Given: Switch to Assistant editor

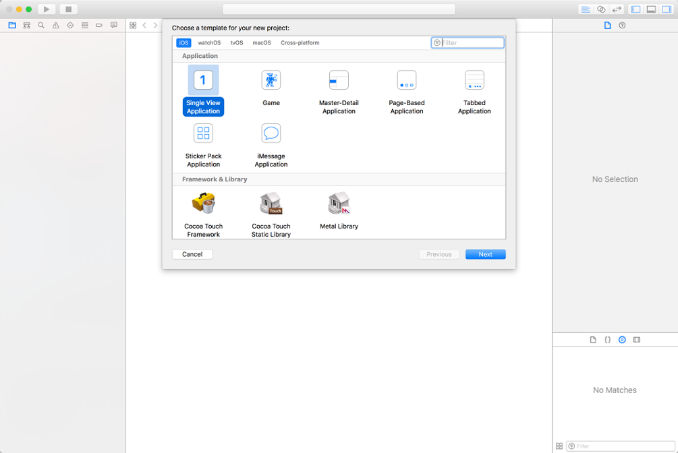Looking at the screenshot, I should tap(601, 9).
